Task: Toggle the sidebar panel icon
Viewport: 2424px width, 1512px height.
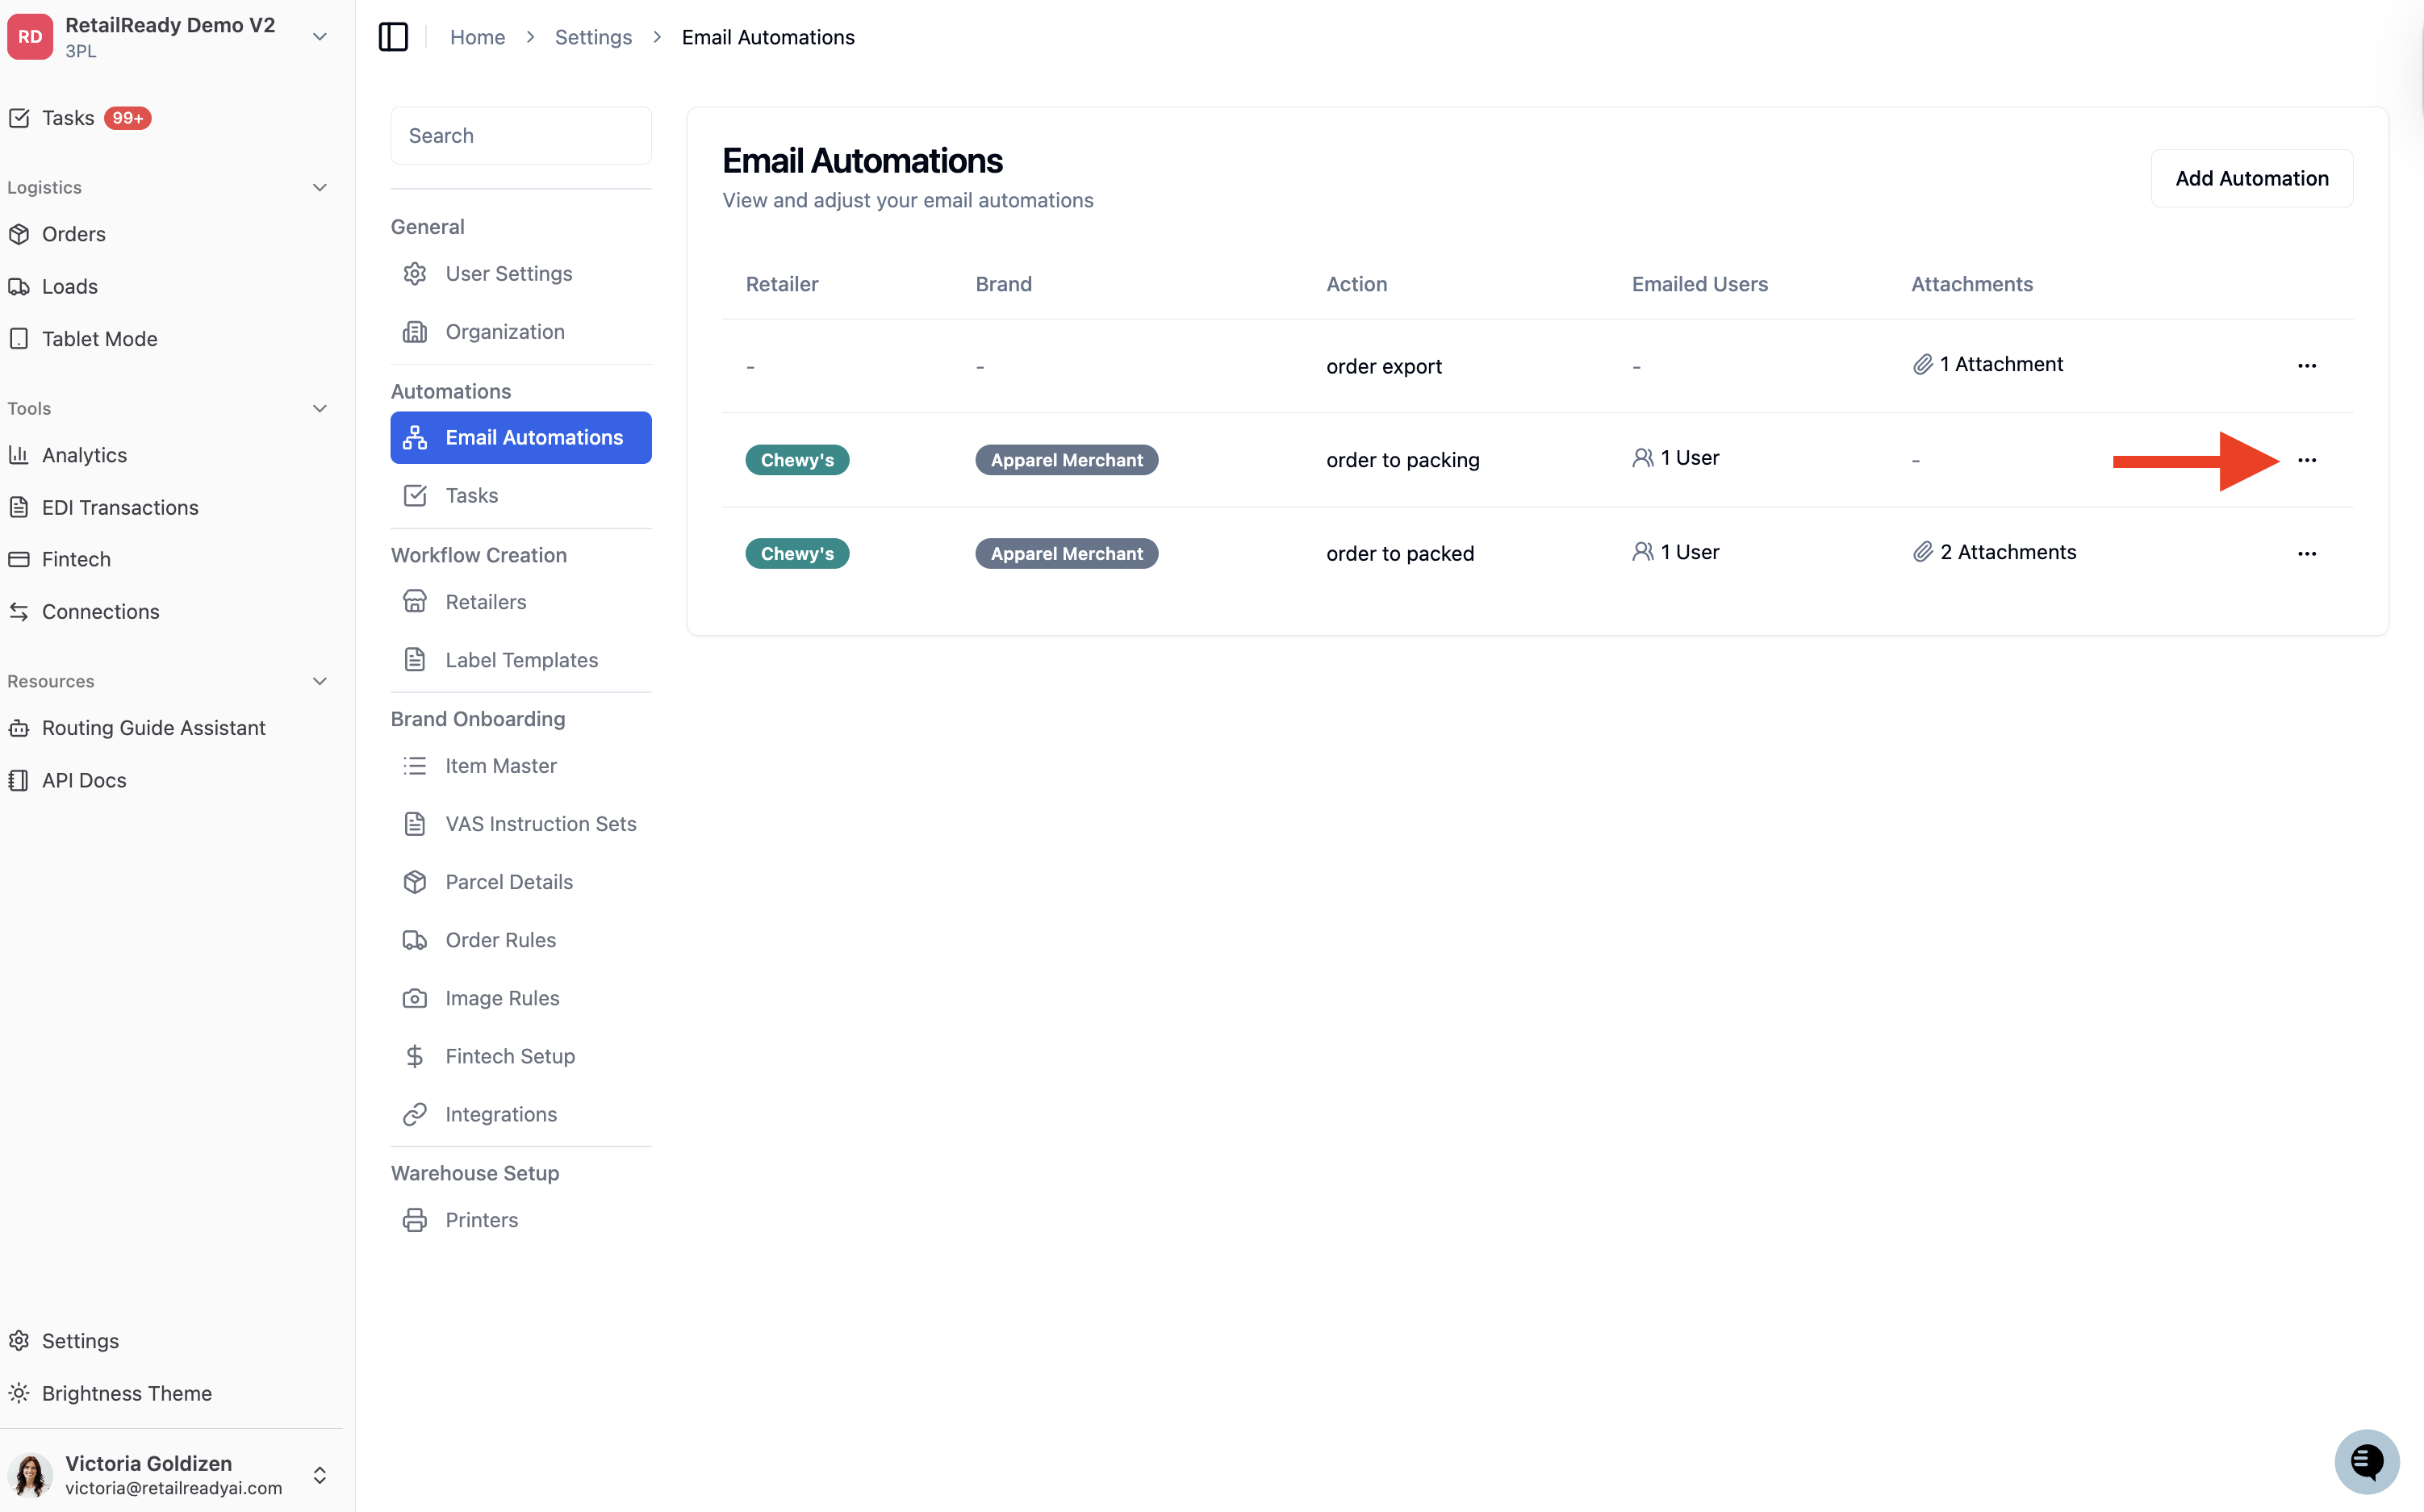Action: coord(393,37)
